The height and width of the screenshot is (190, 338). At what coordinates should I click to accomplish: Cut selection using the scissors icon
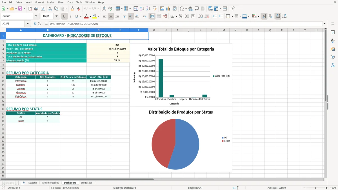click(x=50, y=9)
